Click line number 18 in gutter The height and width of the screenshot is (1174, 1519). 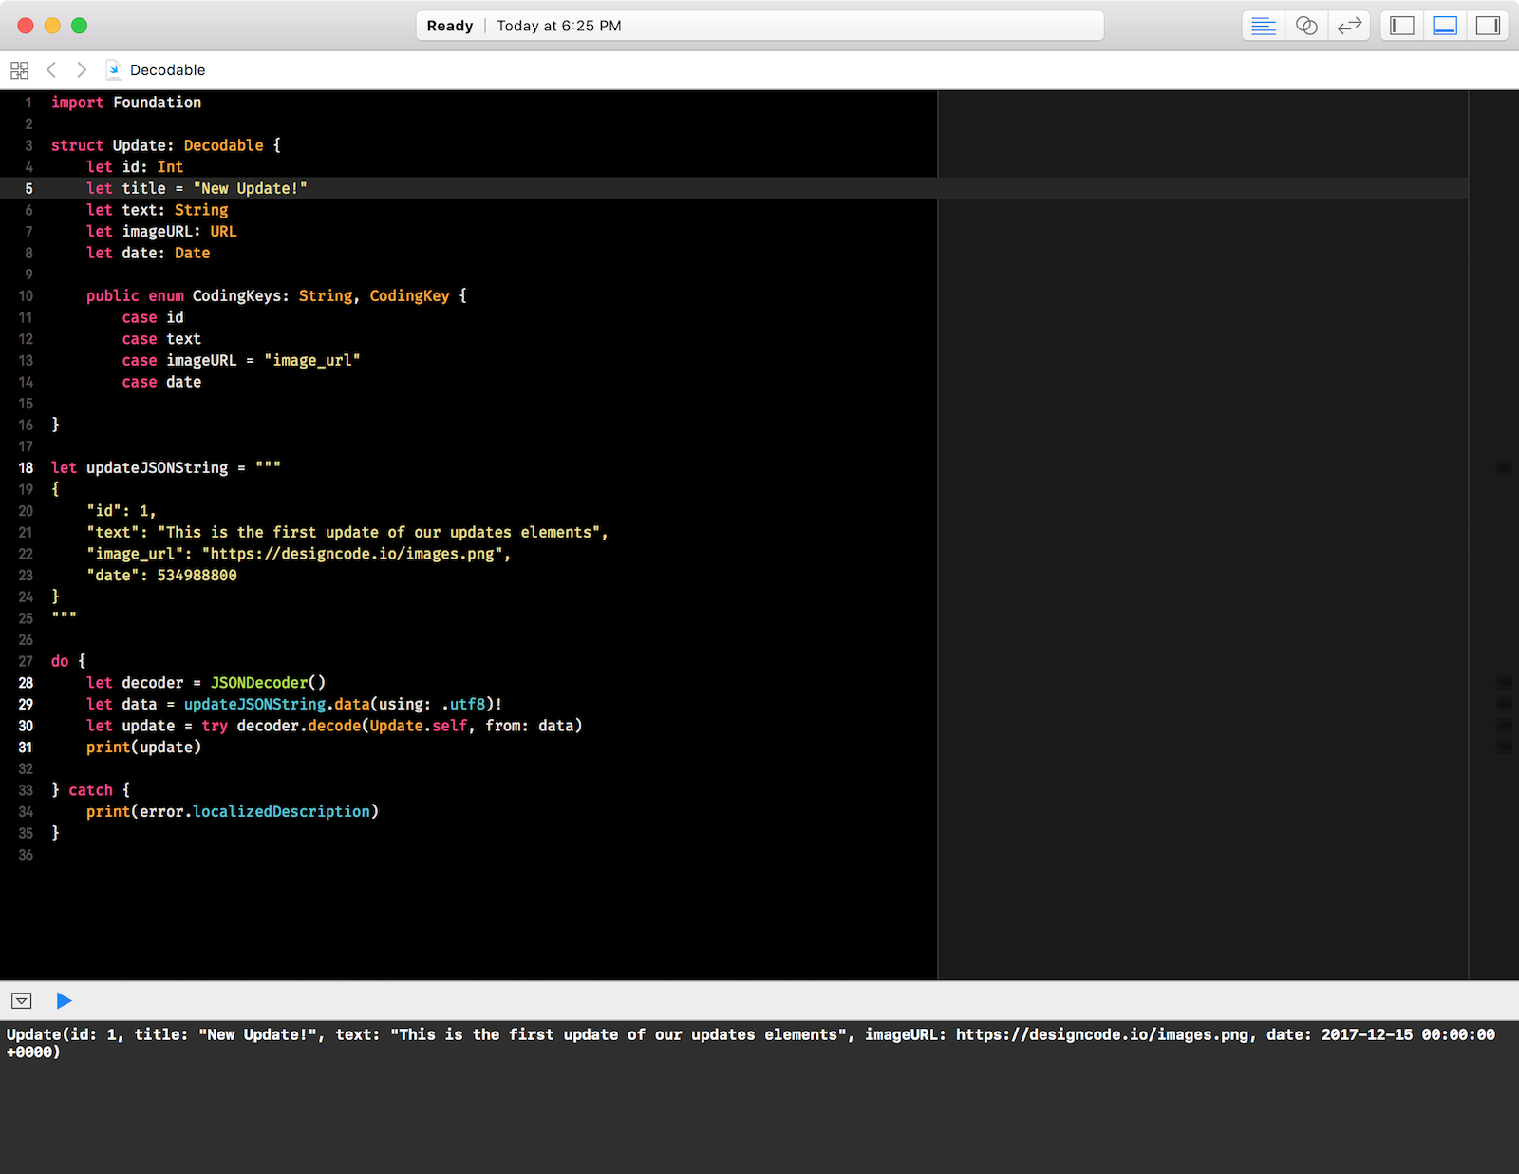[26, 467]
